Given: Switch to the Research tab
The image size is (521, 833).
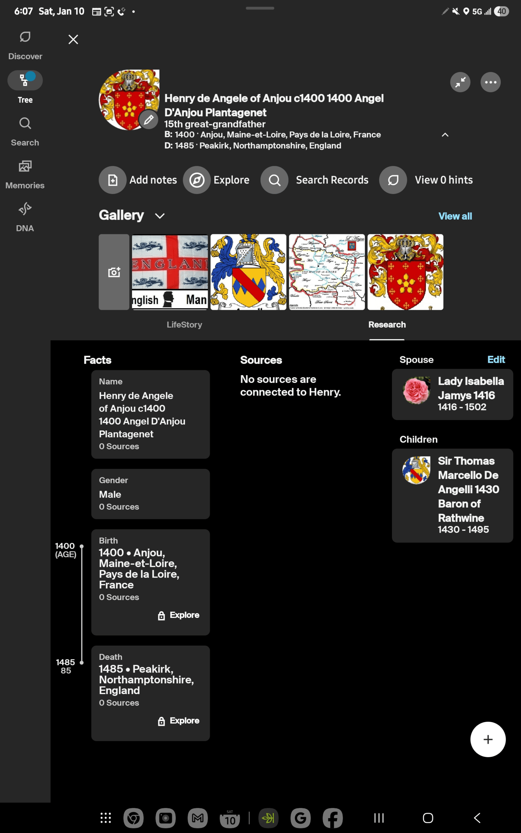Looking at the screenshot, I should 387,324.
